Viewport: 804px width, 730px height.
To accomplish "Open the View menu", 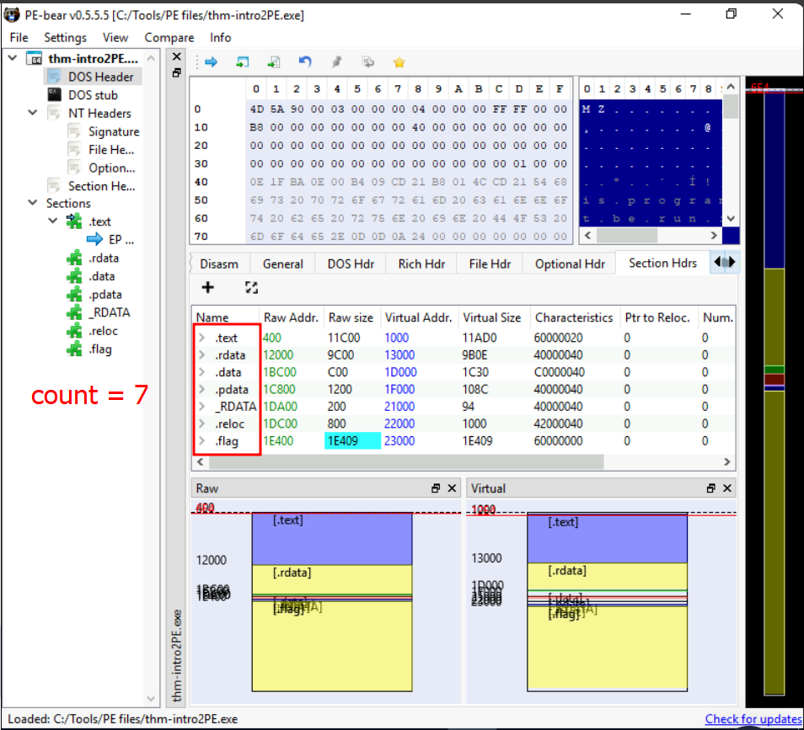I will pos(115,38).
